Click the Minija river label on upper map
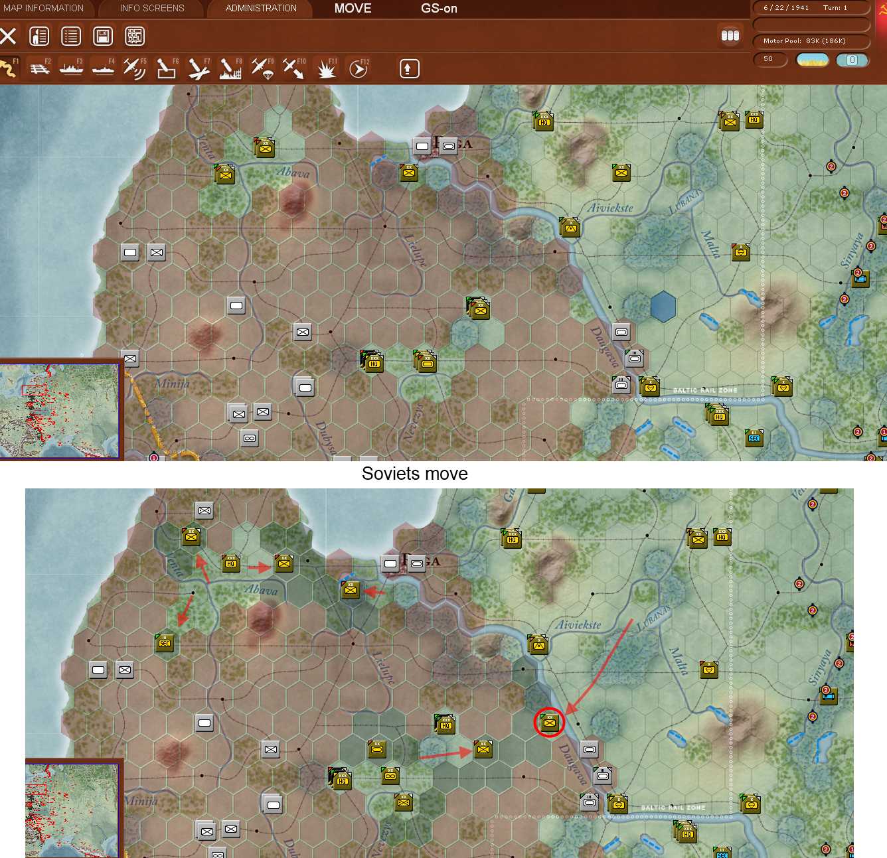This screenshot has height=858, width=887. tap(172, 384)
